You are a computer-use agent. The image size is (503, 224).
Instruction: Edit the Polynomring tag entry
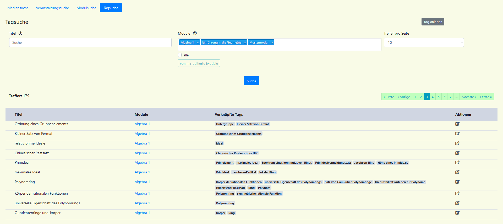(457, 182)
